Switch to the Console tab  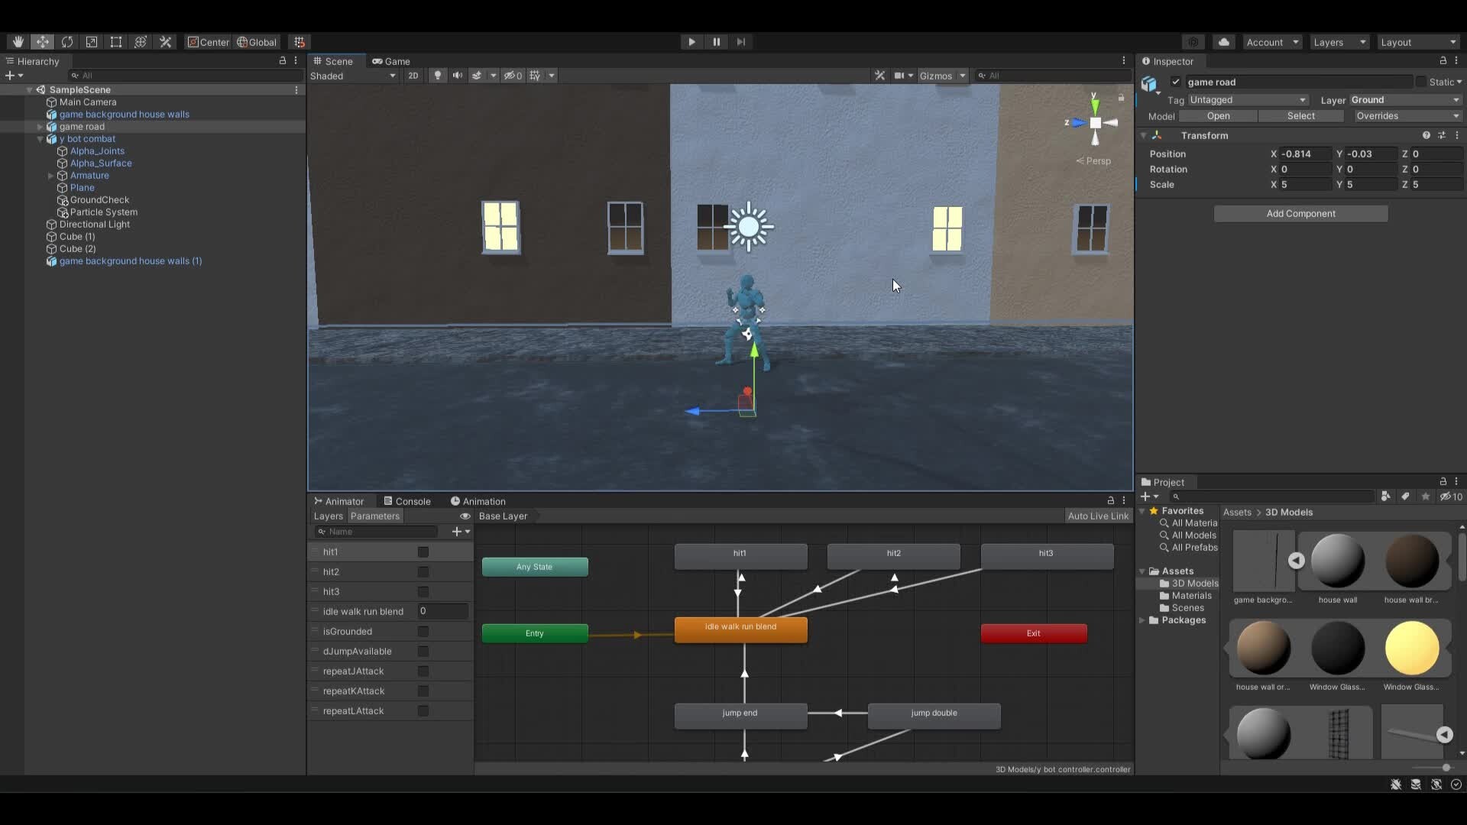[413, 501]
